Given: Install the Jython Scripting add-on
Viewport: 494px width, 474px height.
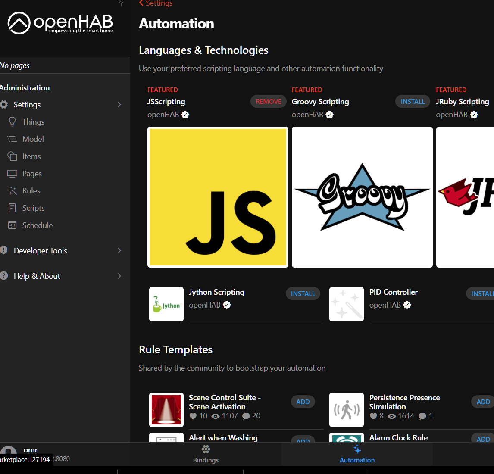Looking at the screenshot, I should (x=303, y=294).
